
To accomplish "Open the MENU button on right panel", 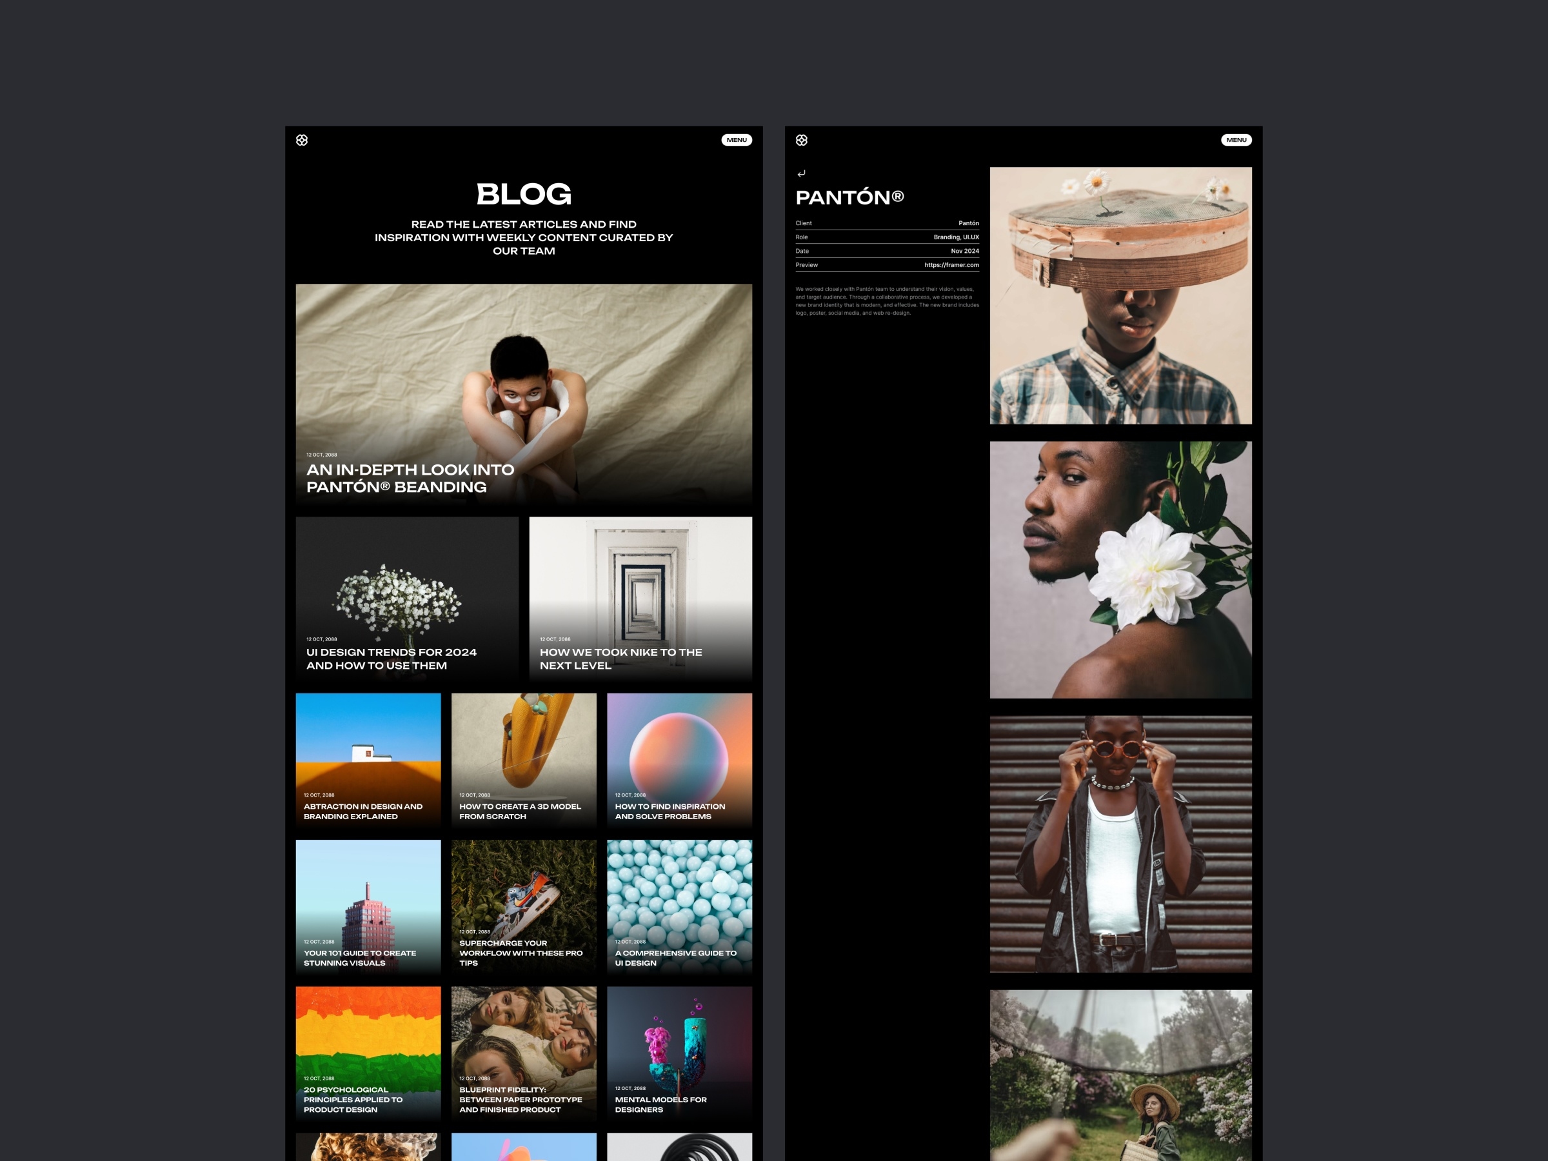I will click(1235, 139).
